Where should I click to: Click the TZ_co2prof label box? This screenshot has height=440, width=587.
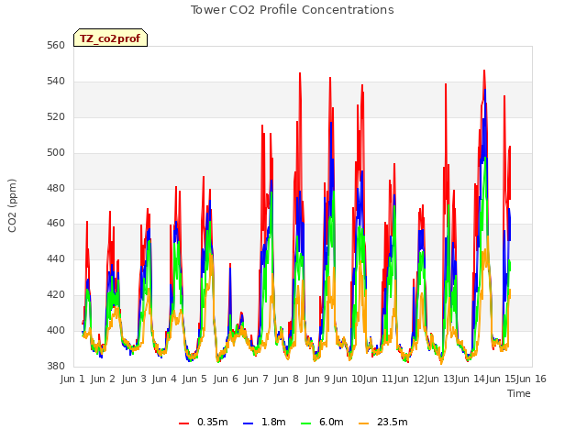click(x=110, y=38)
